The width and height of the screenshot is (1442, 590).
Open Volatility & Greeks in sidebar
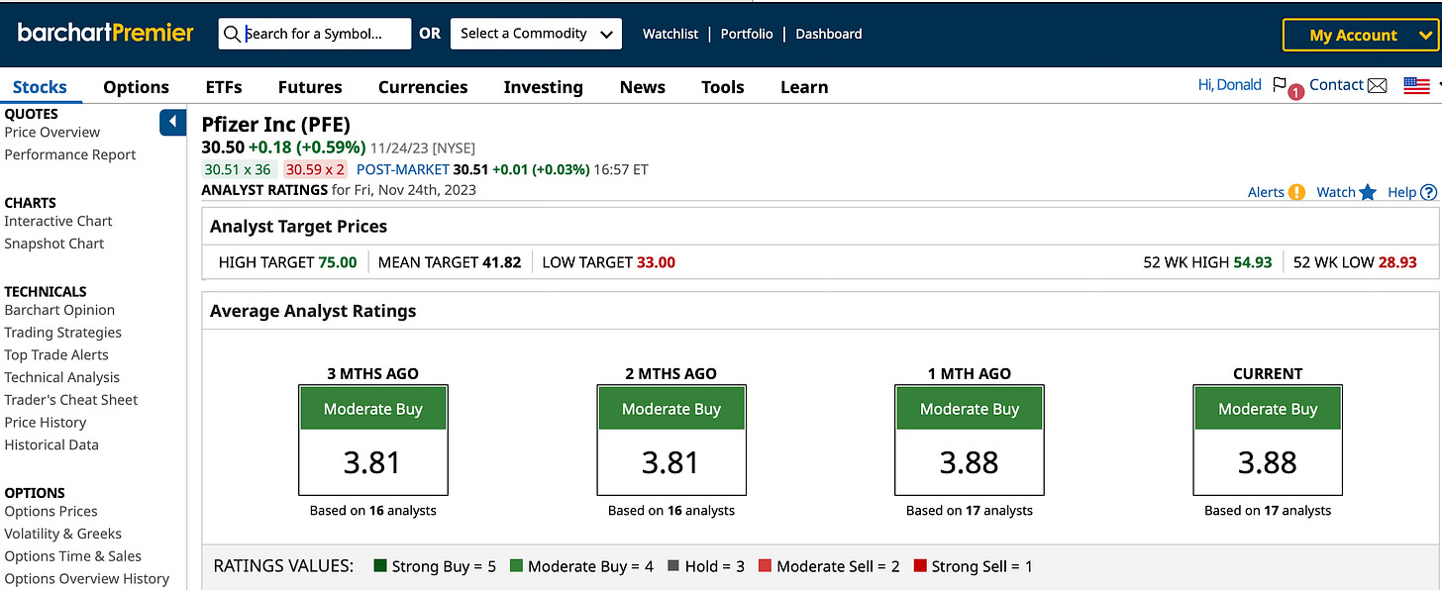[63, 534]
